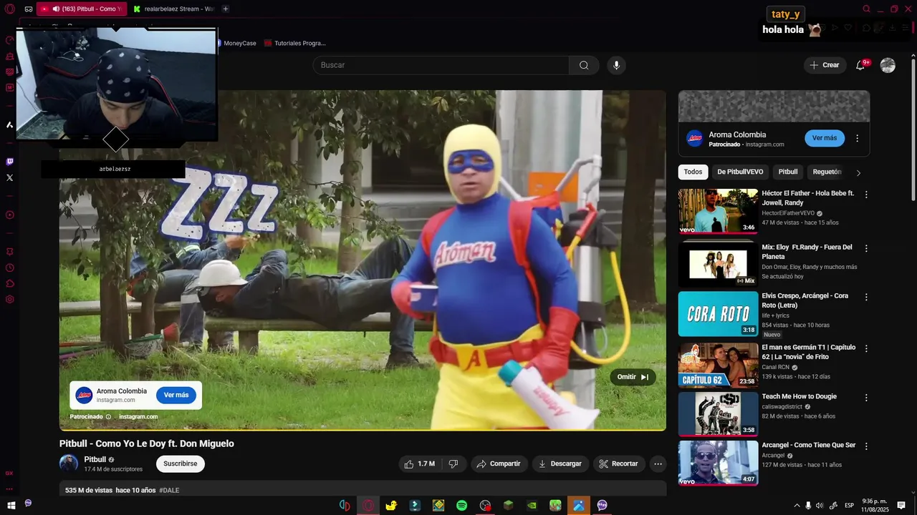Open Spotify from the taskbar
Viewport: 917px width, 515px height.
[x=461, y=505]
